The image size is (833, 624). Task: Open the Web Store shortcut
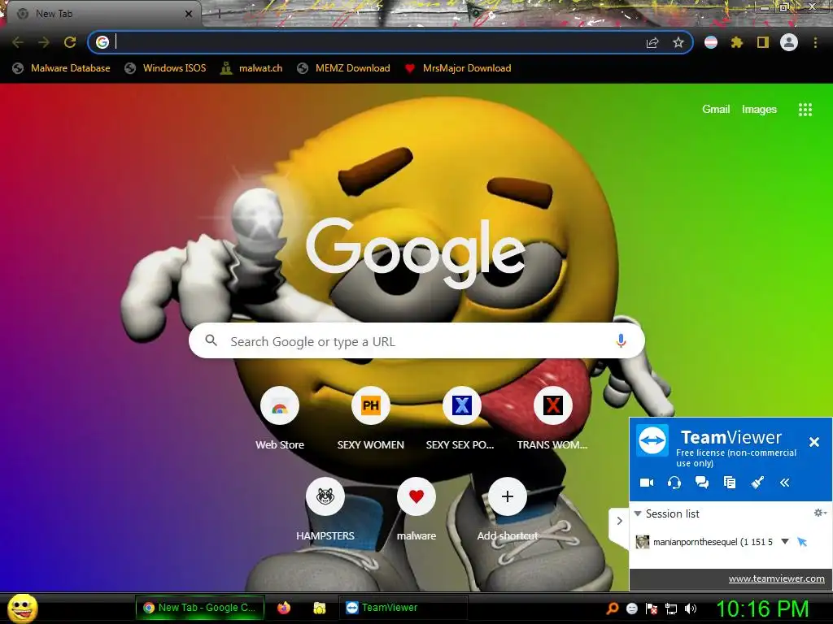click(280, 419)
